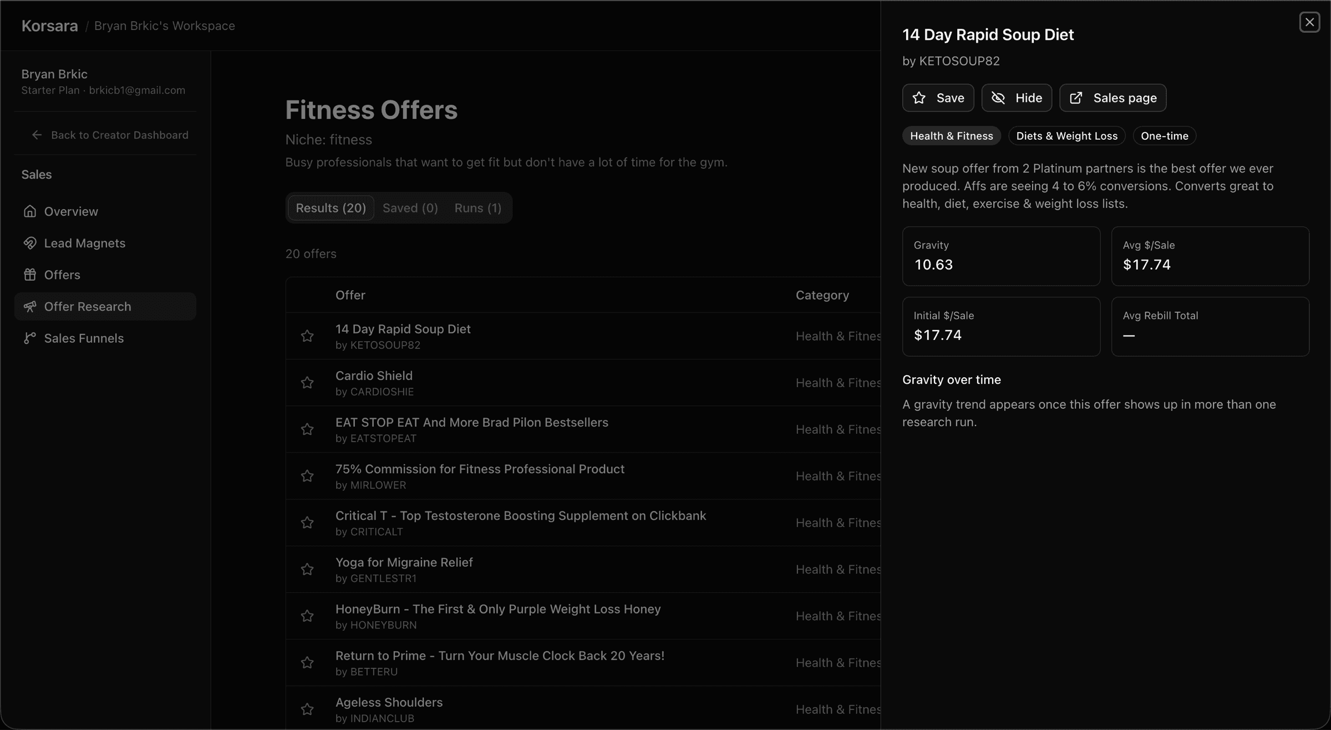Star the HoneyBurn offer
Screen dimensions: 1331x730
click(x=307, y=616)
